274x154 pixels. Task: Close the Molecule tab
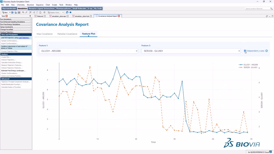point(45,16)
